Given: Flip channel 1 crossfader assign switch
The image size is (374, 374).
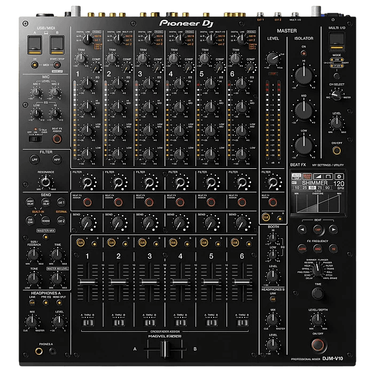Looking at the screenshot, I should [88, 323].
